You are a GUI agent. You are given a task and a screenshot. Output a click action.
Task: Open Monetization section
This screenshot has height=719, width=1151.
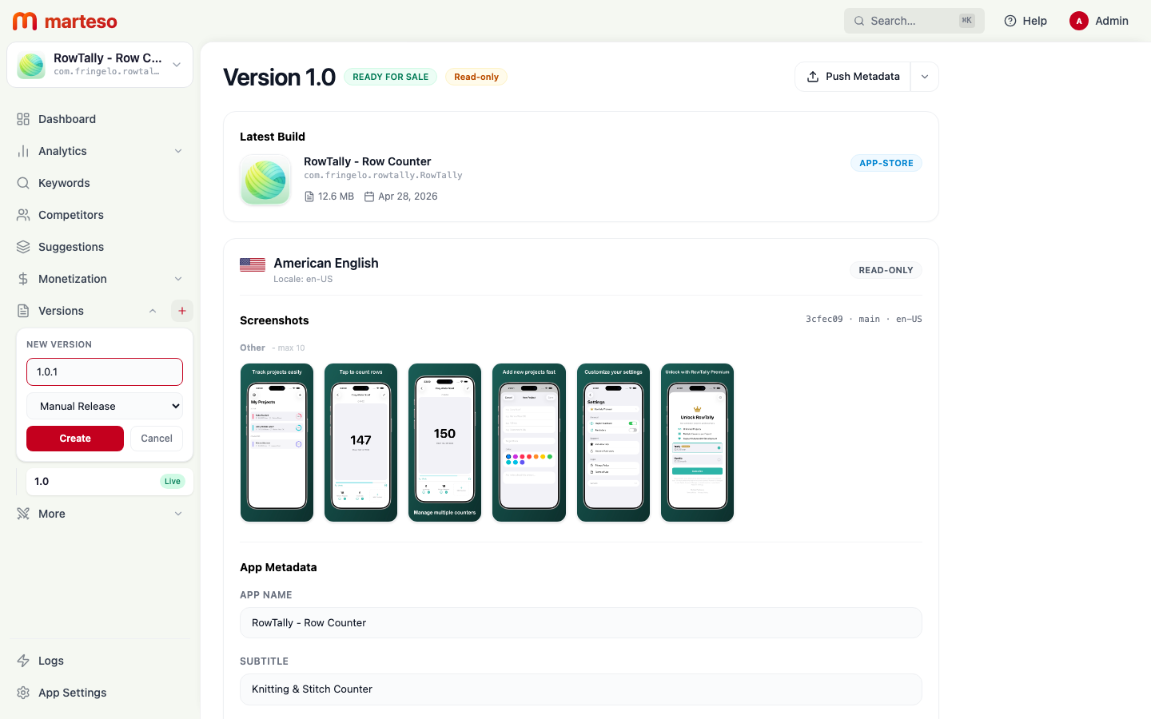[x=100, y=279]
